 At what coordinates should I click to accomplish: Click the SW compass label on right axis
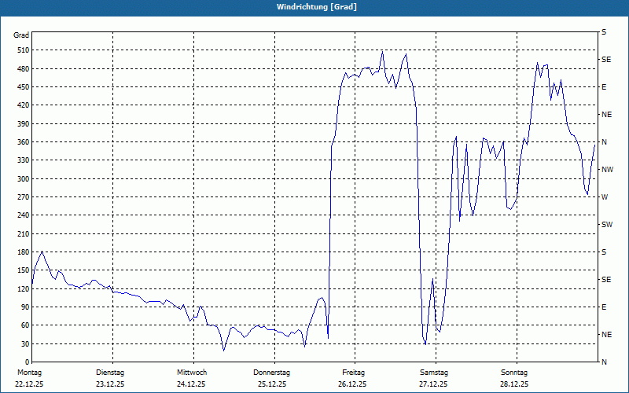[606, 225]
